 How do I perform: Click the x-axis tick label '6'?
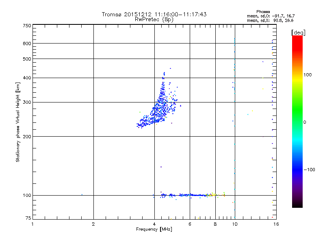tap(190, 224)
